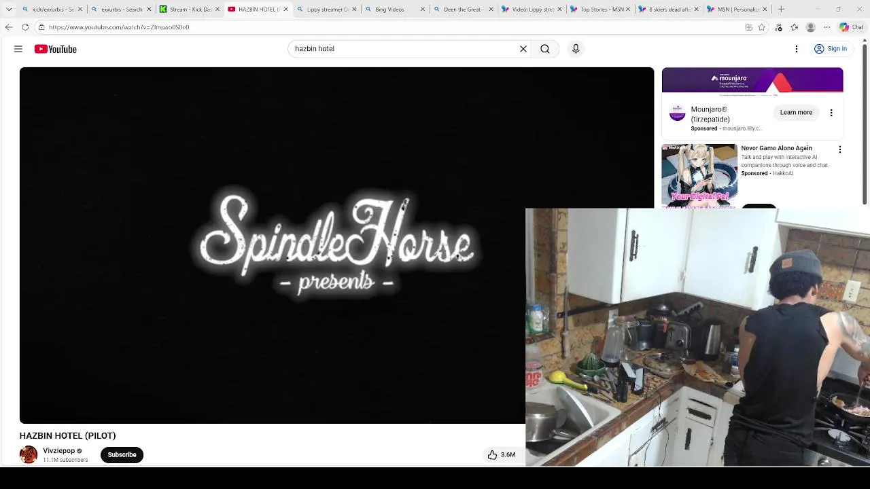Add this page to favorites star
The image size is (870, 489).
762,27
